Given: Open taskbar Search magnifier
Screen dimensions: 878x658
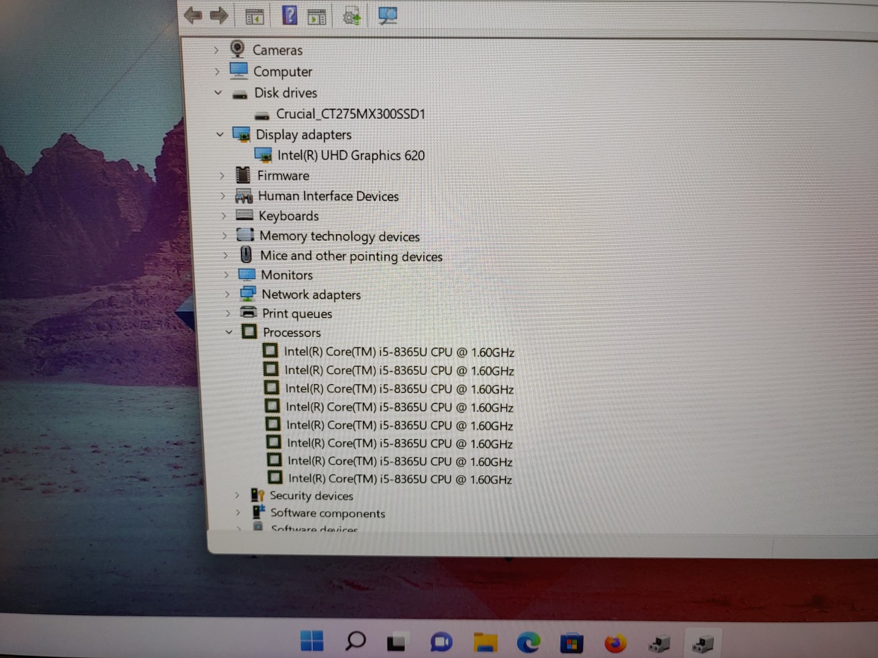Looking at the screenshot, I should 355,640.
